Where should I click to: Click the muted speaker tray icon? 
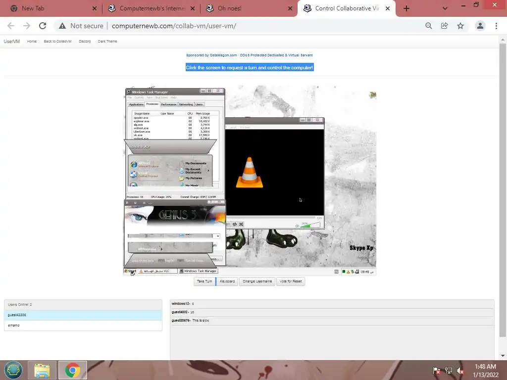coord(460,371)
